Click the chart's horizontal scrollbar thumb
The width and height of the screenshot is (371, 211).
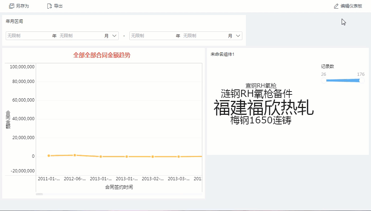click(39, 194)
